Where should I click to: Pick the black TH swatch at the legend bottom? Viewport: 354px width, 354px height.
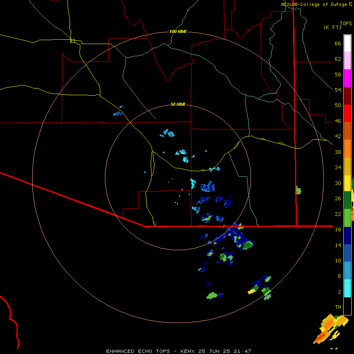click(x=347, y=306)
